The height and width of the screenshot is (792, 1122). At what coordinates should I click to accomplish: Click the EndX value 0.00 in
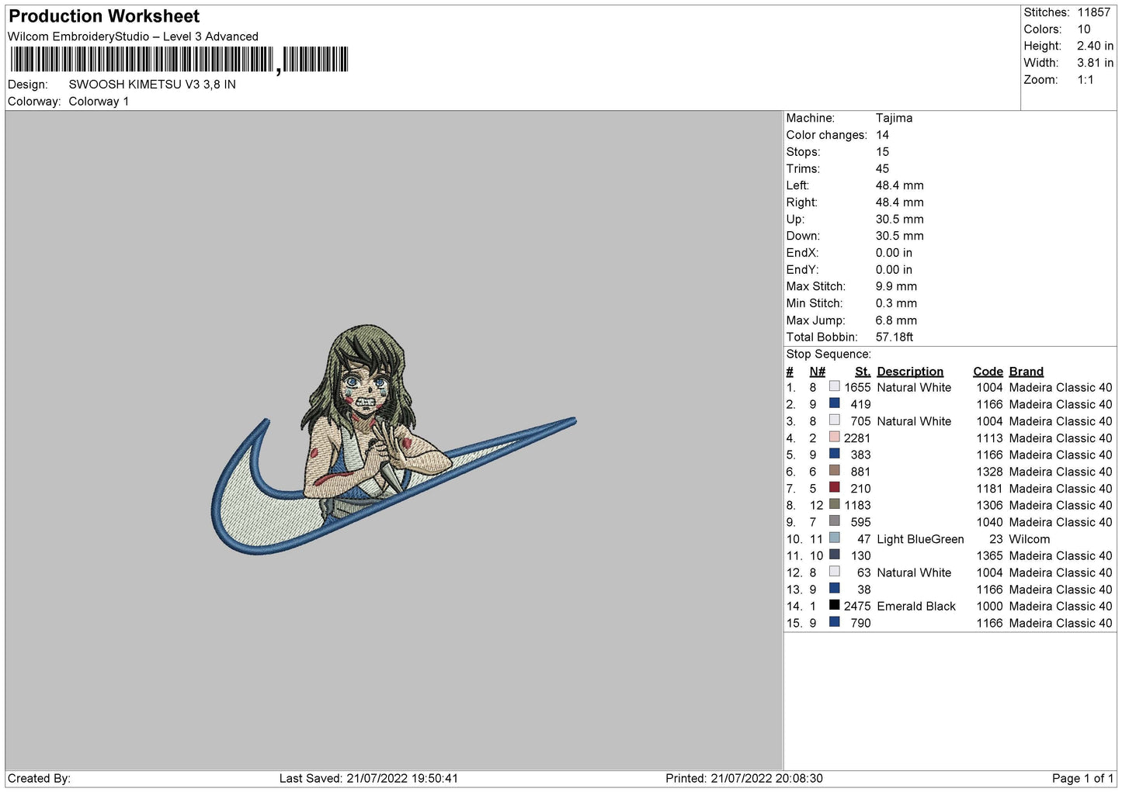click(894, 253)
